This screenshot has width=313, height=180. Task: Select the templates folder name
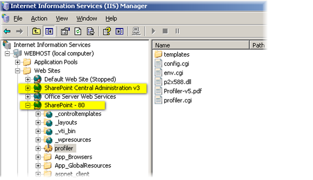click(177, 55)
